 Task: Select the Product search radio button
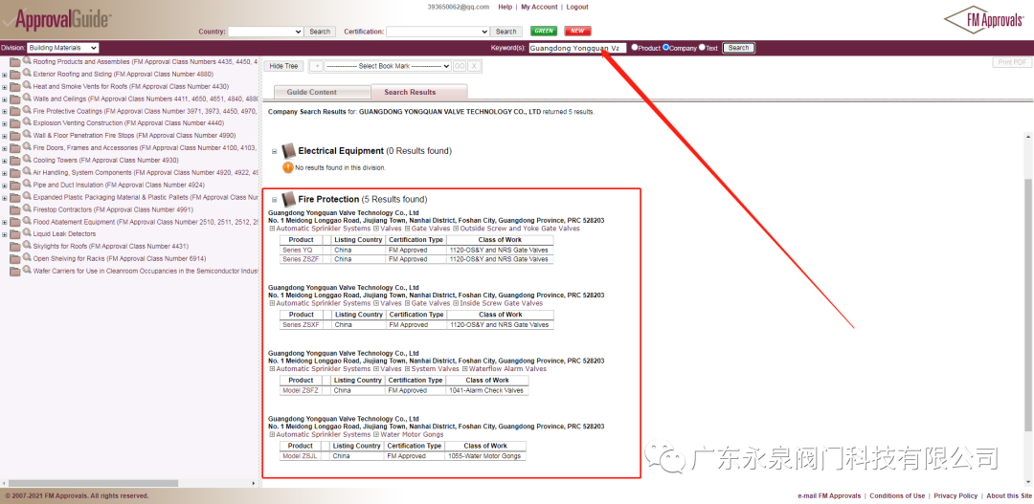634,47
